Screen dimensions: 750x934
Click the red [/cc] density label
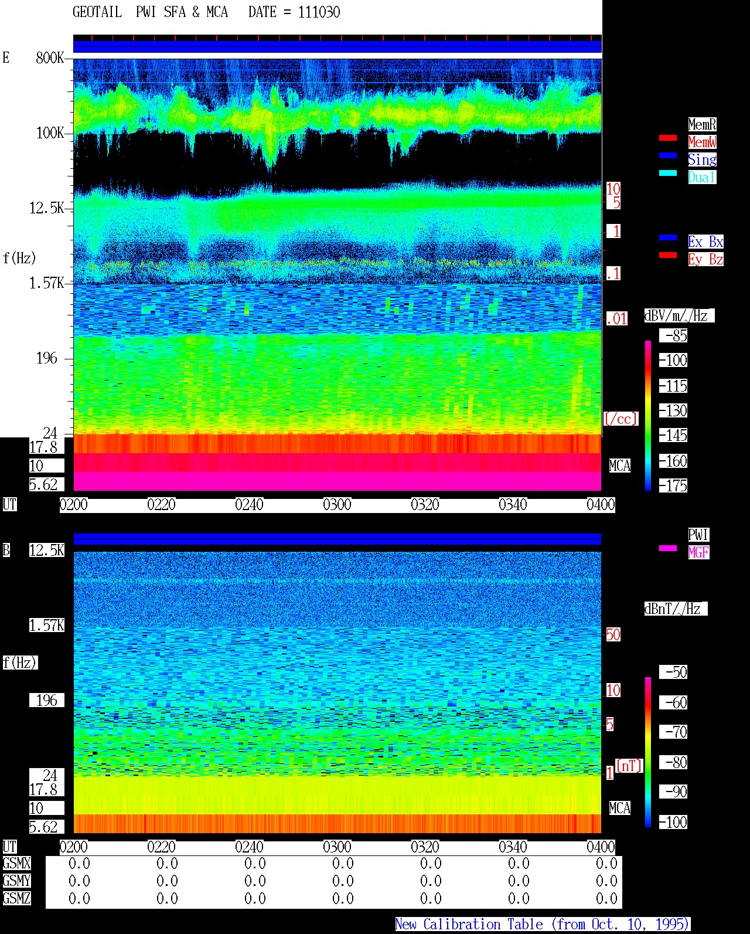(x=621, y=419)
